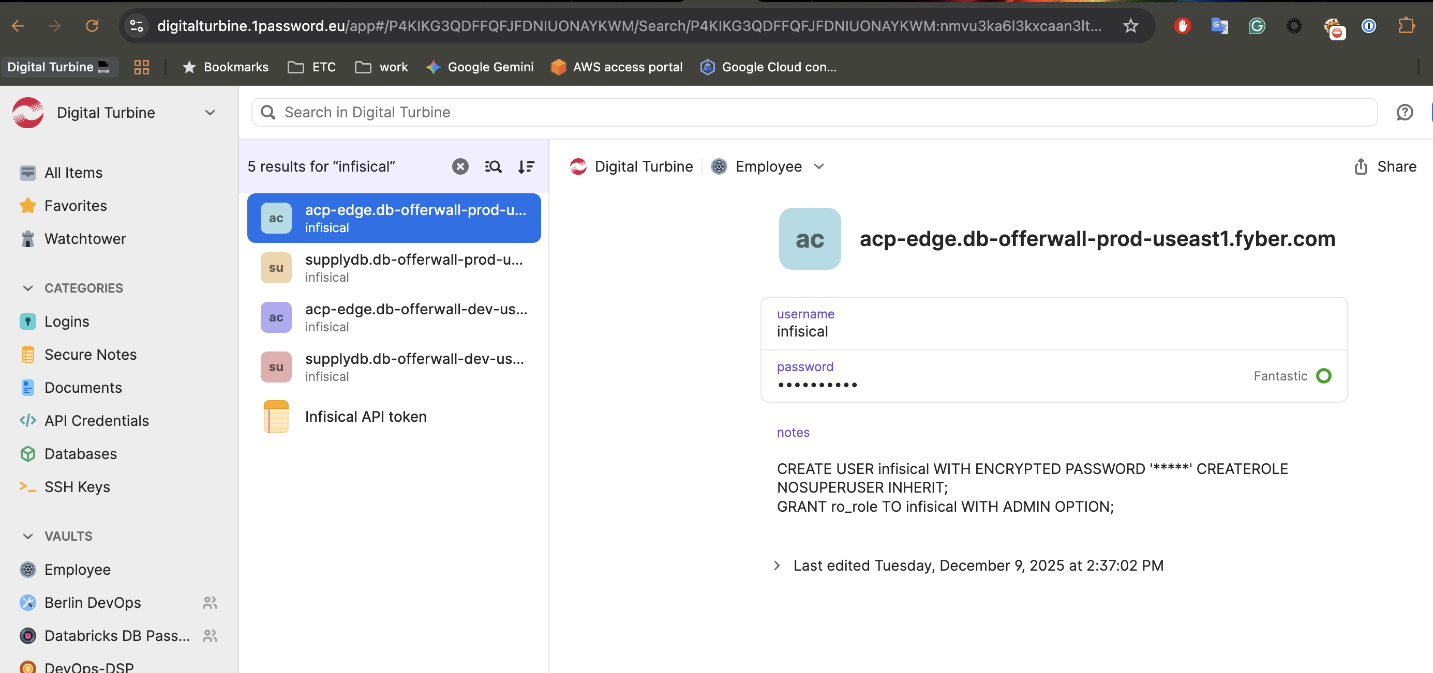Open the help question mark icon
This screenshot has width=1433, height=673.
click(1404, 112)
